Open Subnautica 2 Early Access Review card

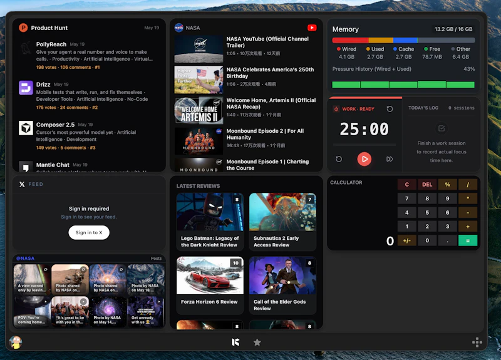[283, 222]
